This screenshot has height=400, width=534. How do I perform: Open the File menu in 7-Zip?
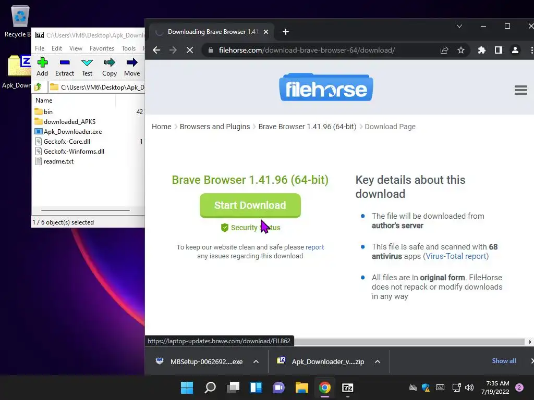40,48
